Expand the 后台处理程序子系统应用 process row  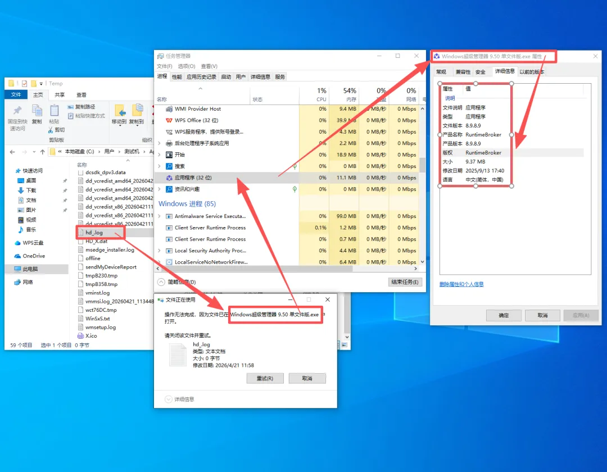(159, 143)
